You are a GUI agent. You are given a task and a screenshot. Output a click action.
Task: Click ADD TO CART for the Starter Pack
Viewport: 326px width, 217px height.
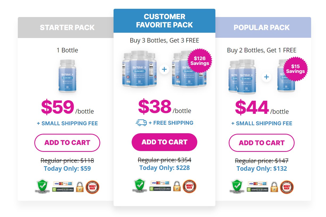pyautogui.click(x=67, y=143)
